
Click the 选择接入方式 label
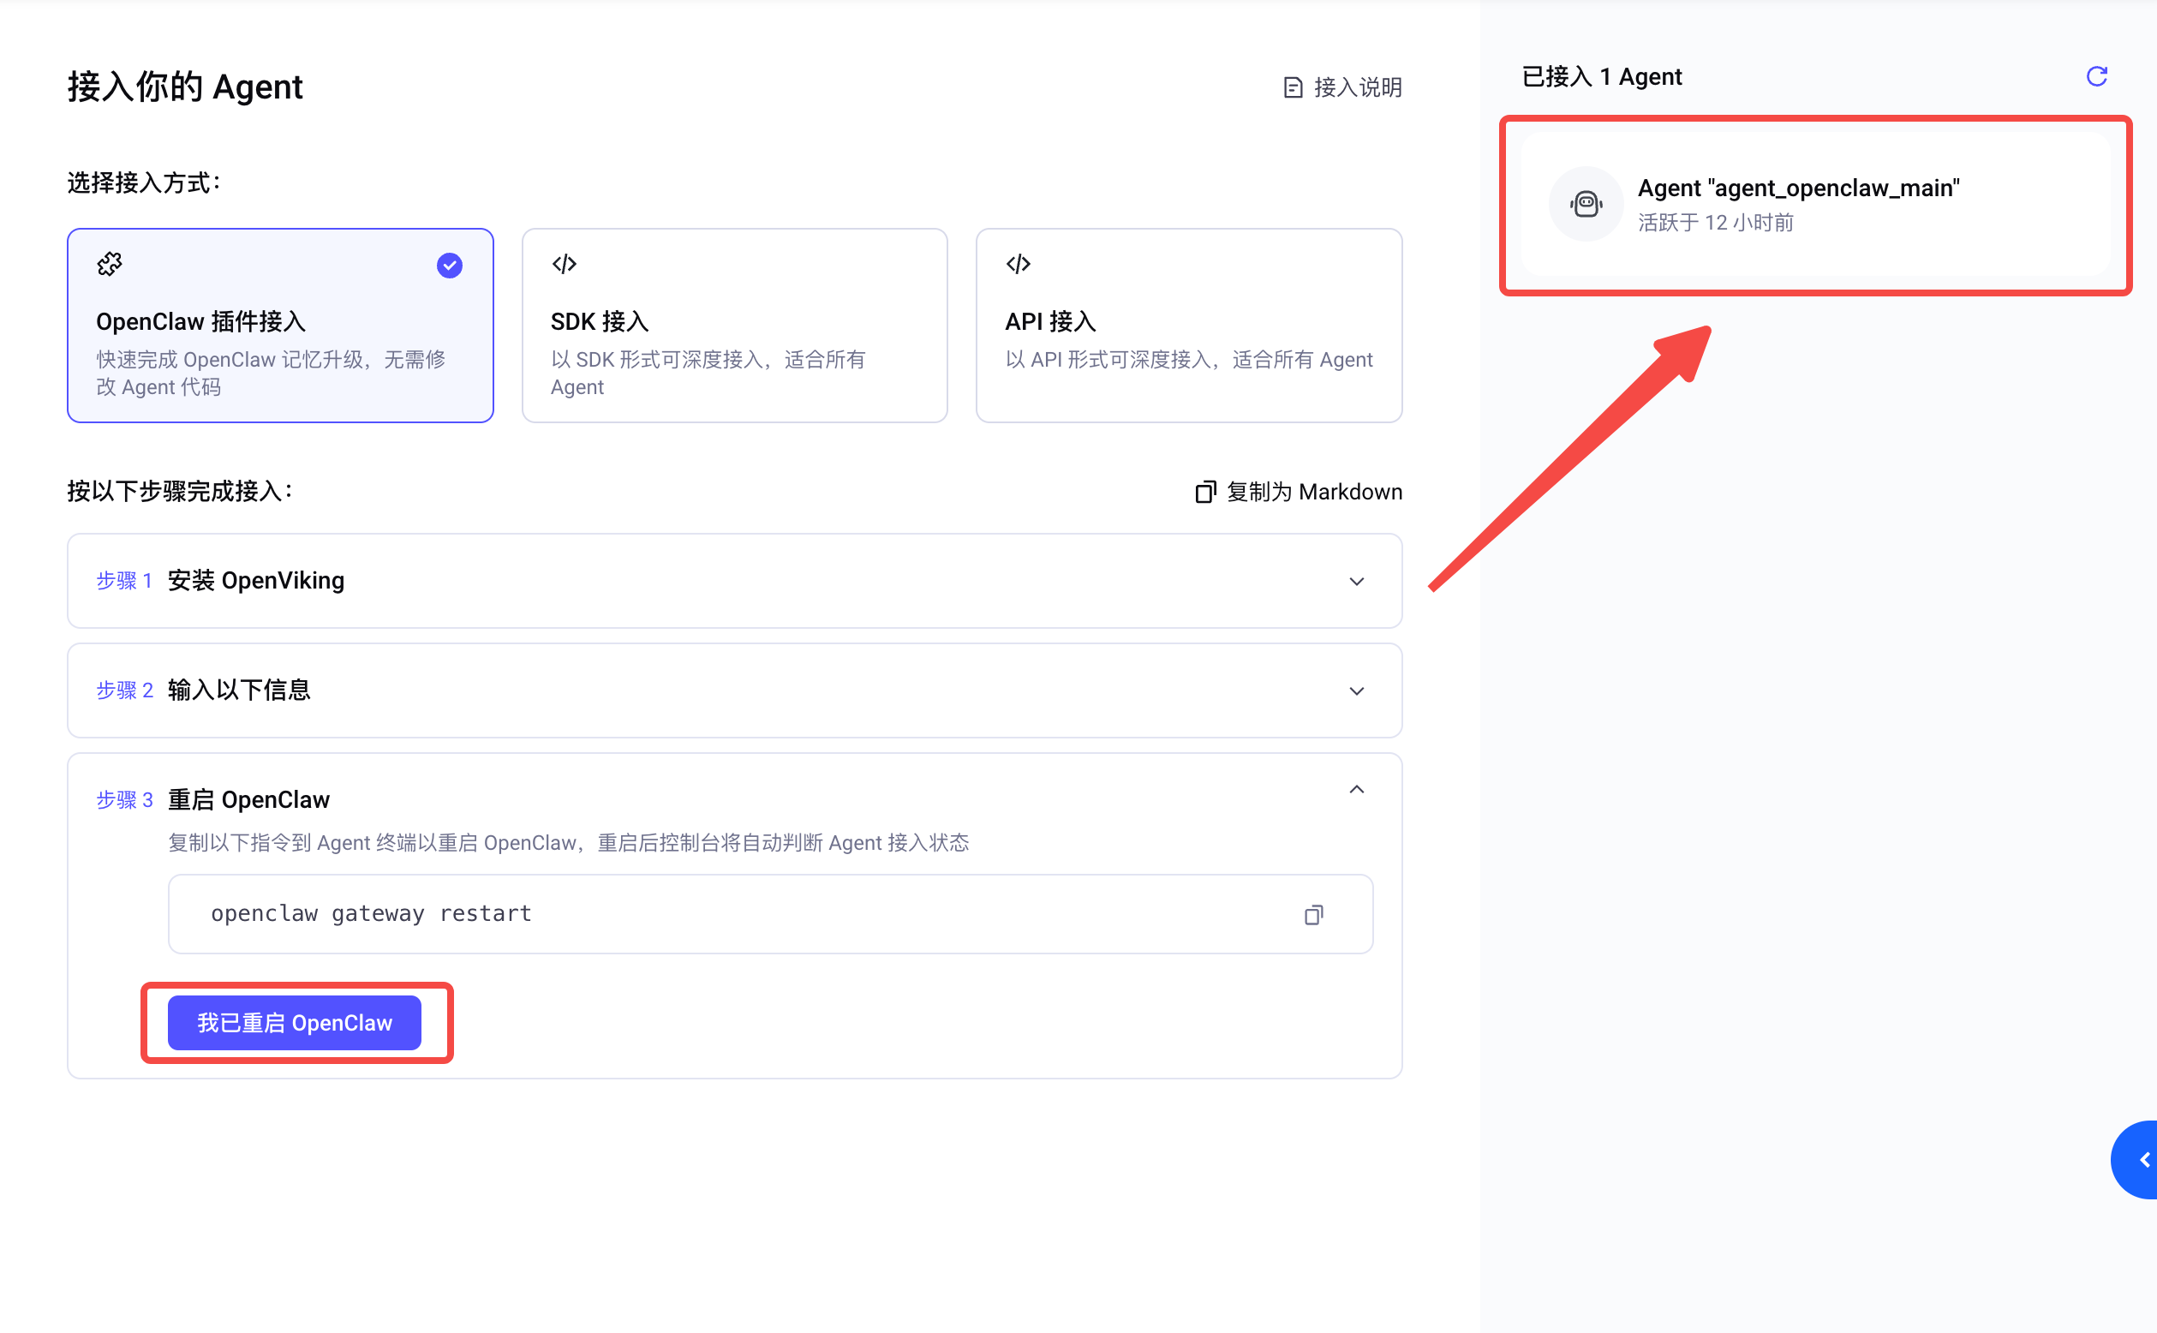(x=145, y=183)
